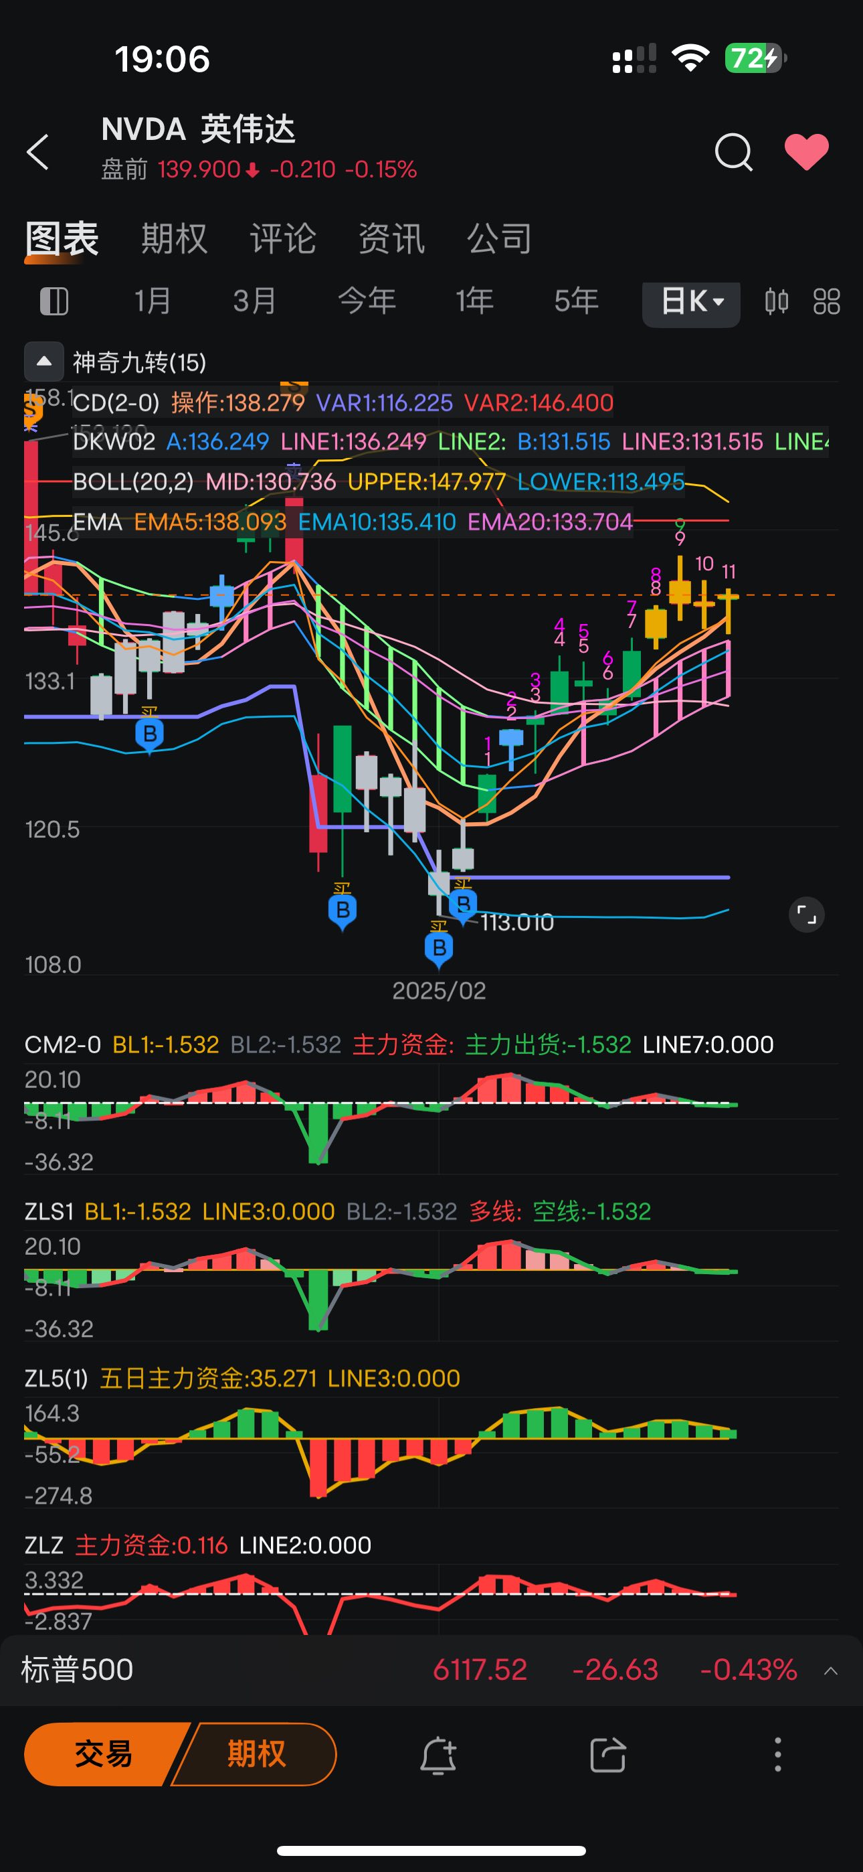Screen dimensions: 863x1872
Task: Select the 3月 time range
Action: click(254, 301)
